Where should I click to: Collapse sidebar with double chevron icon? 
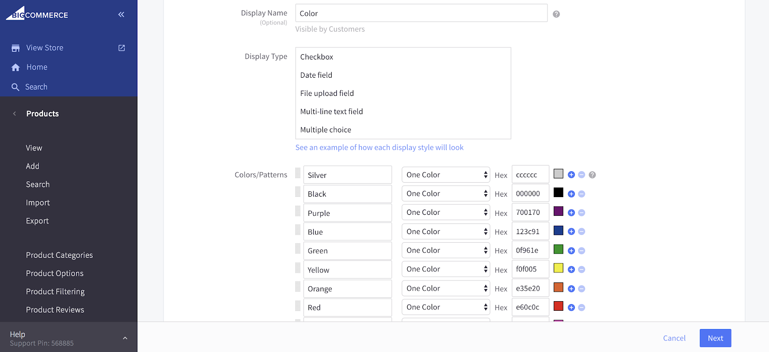click(121, 14)
